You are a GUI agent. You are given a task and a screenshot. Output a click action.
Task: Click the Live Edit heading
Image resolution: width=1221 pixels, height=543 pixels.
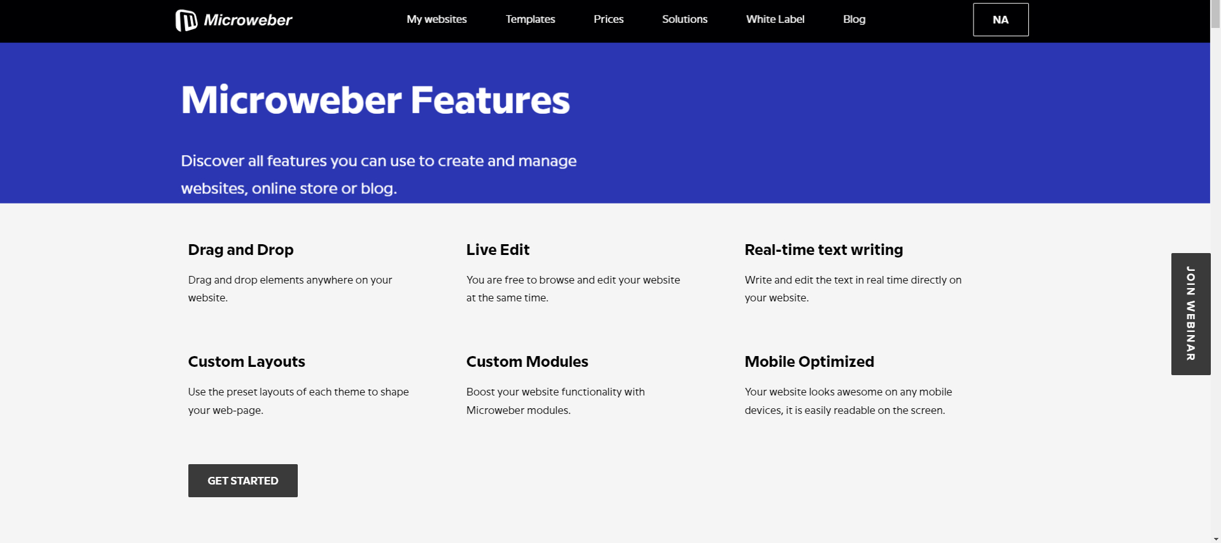point(498,250)
